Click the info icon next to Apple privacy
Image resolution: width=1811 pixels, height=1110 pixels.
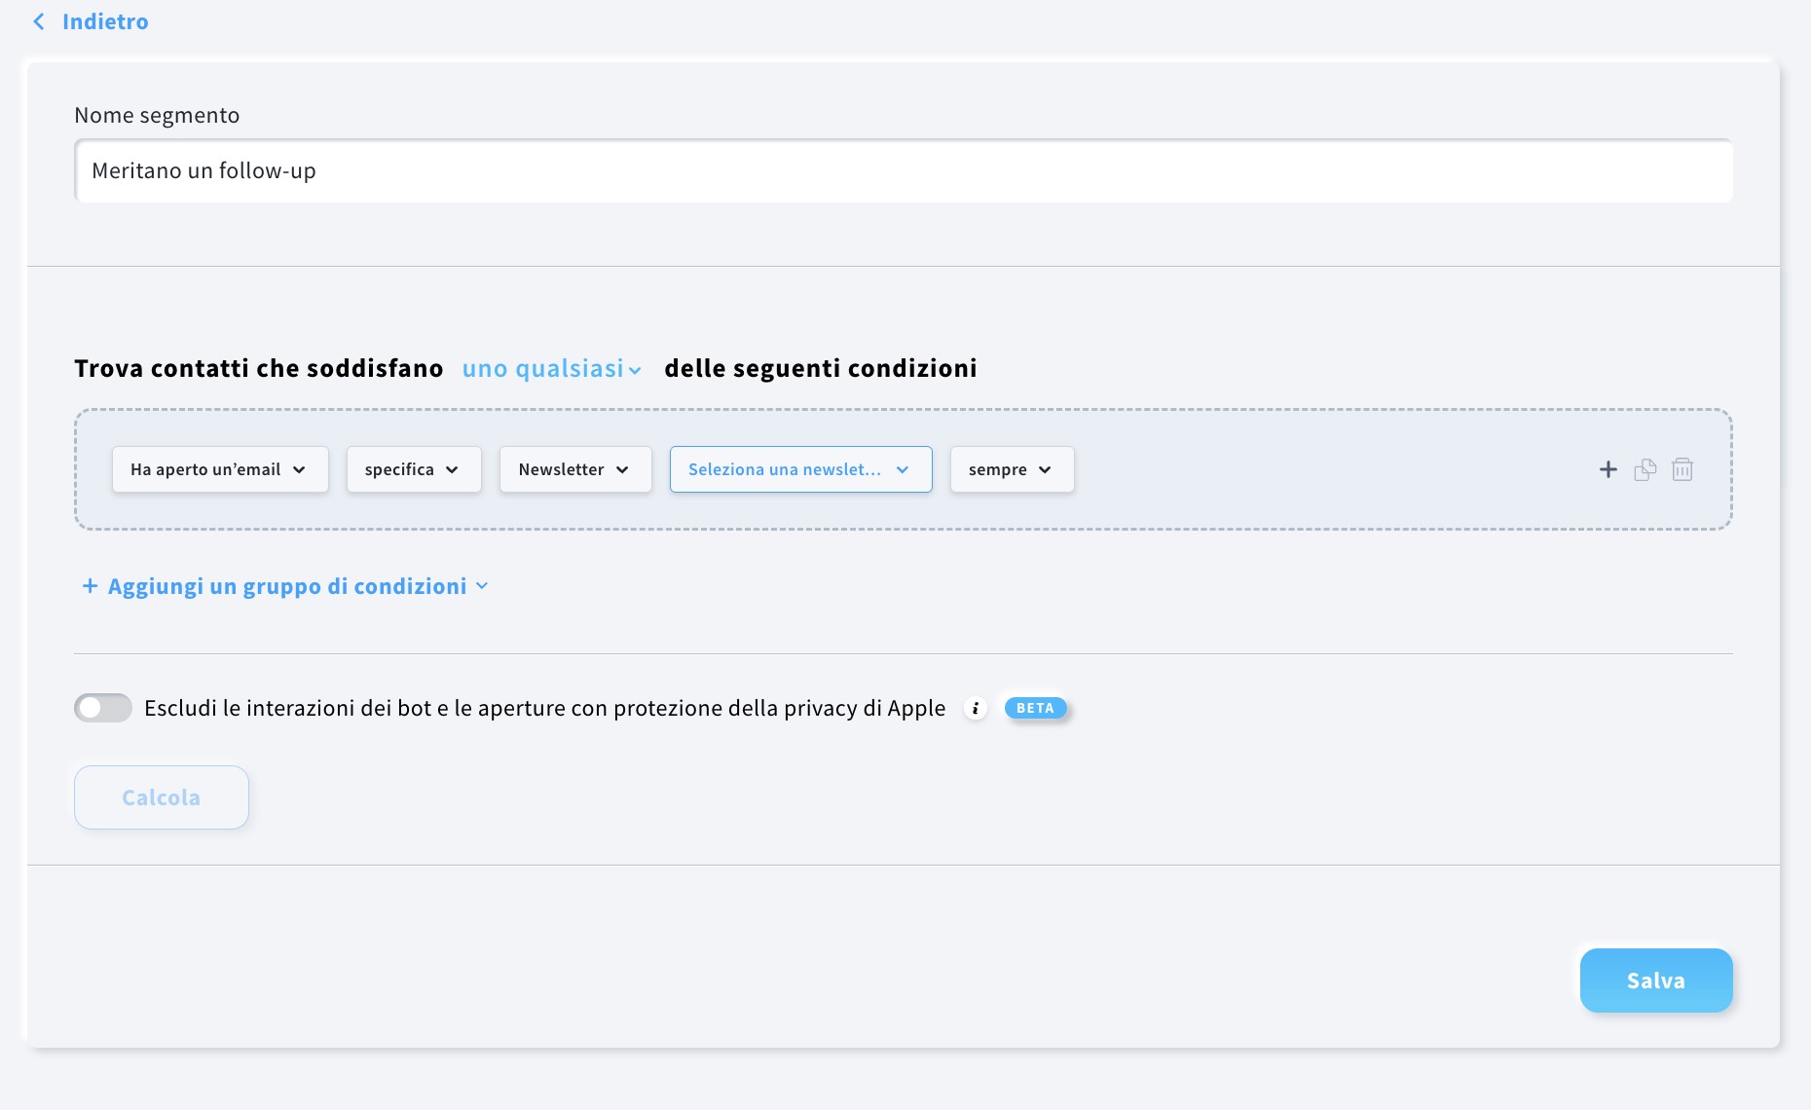pyautogui.click(x=975, y=709)
